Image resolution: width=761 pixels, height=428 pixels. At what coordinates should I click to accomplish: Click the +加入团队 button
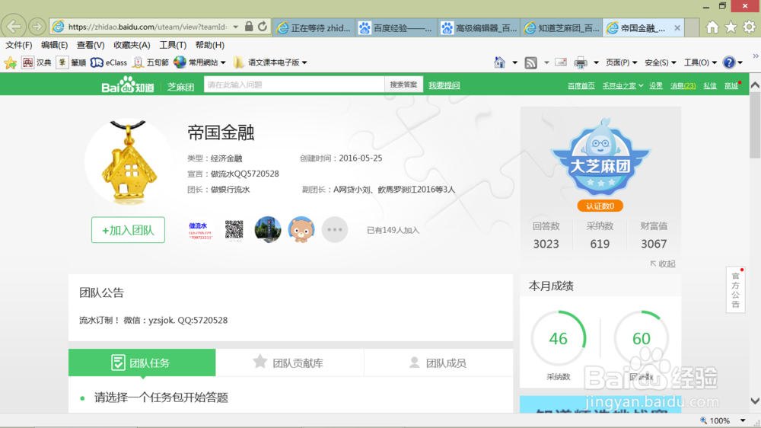pyautogui.click(x=128, y=230)
